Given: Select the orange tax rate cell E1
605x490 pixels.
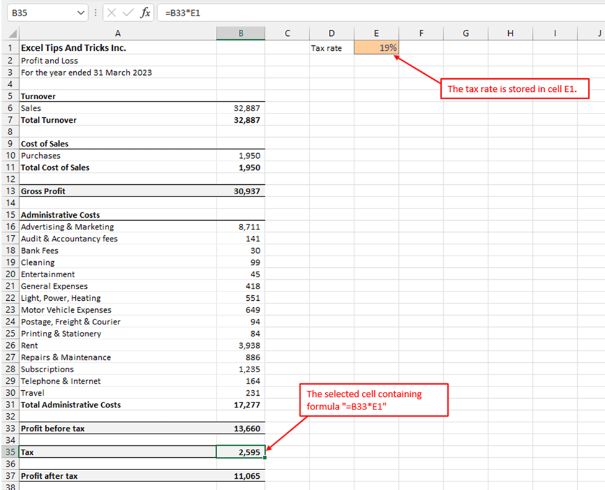Looking at the screenshot, I should (376, 48).
